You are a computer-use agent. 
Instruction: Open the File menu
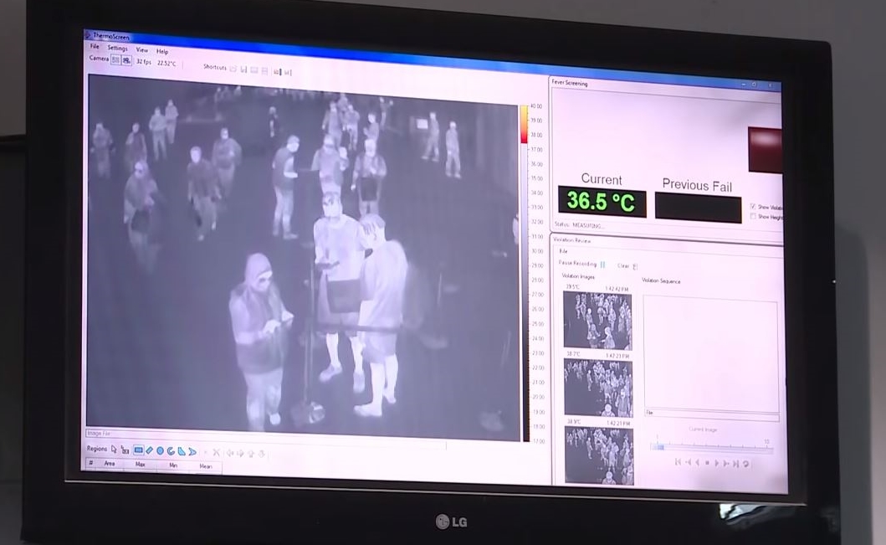pos(95,47)
